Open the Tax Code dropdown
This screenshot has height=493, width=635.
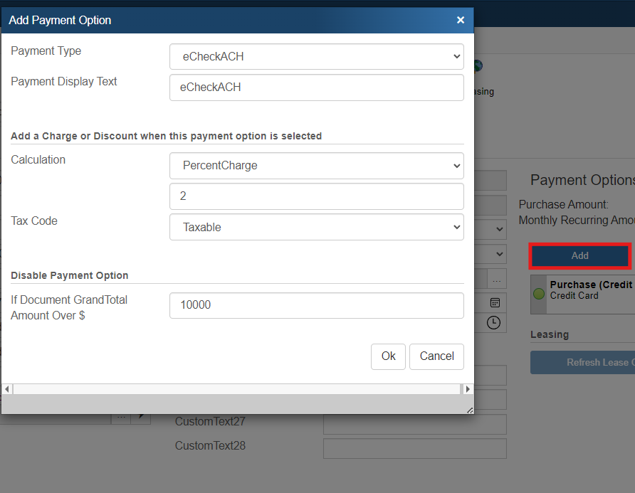(316, 227)
